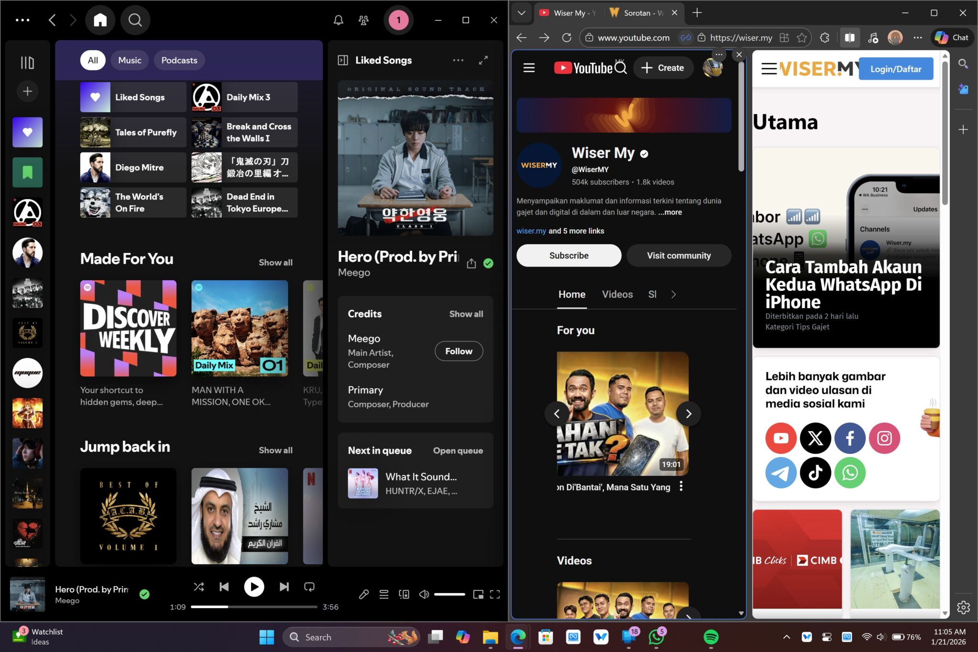Click Edge split screen icon in toolbar
The width and height of the screenshot is (978, 652).
(x=850, y=38)
